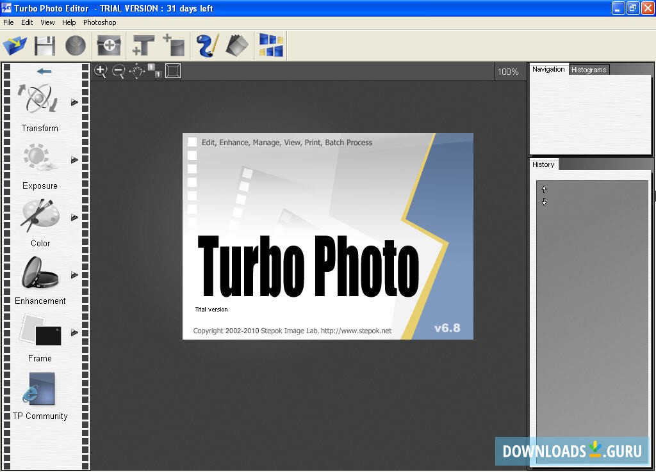Click the undo up arrow in History panel
The width and height of the screenshot is (656, 472).
click(x=543, y=189)
